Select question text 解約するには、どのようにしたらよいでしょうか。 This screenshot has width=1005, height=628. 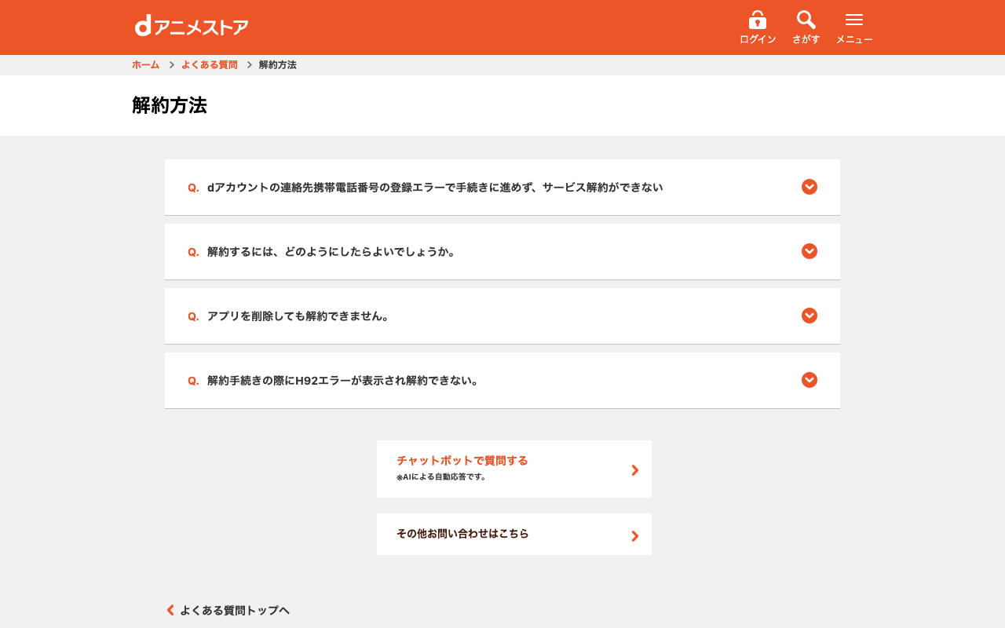click(x=332, y=252)
